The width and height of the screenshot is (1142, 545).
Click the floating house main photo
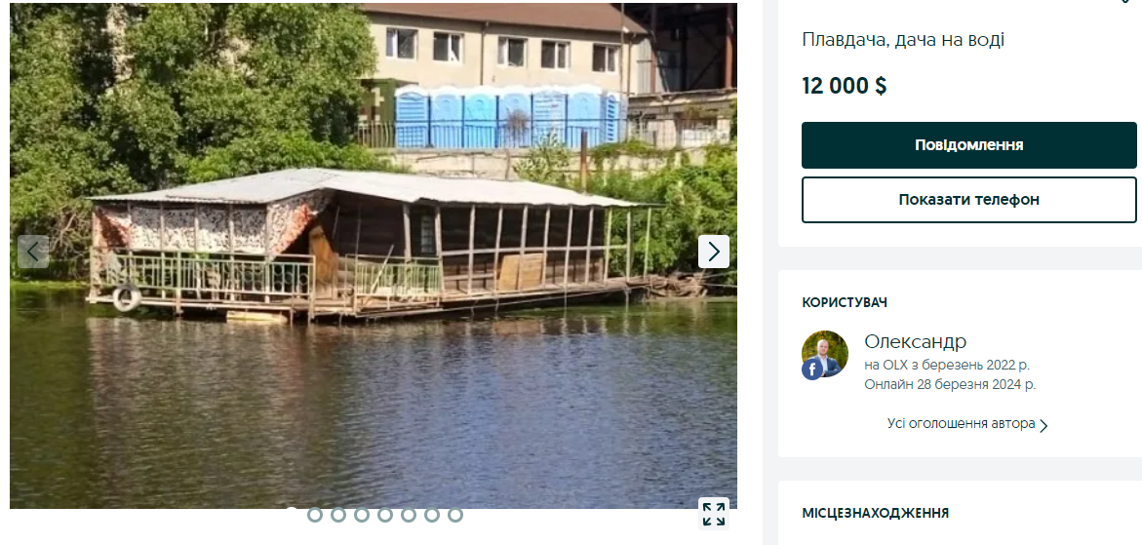pyautogui.click(x=373, y=254)
